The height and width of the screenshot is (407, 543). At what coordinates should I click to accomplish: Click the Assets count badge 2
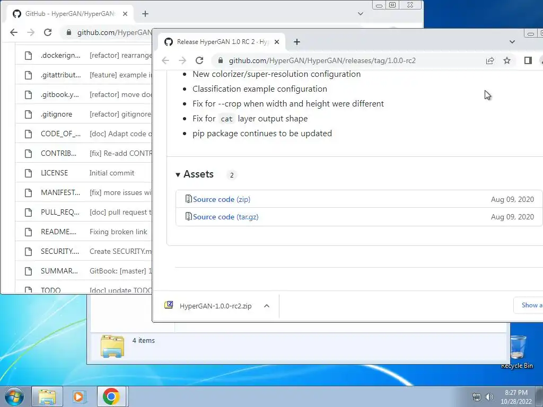[x=232, y=175]
